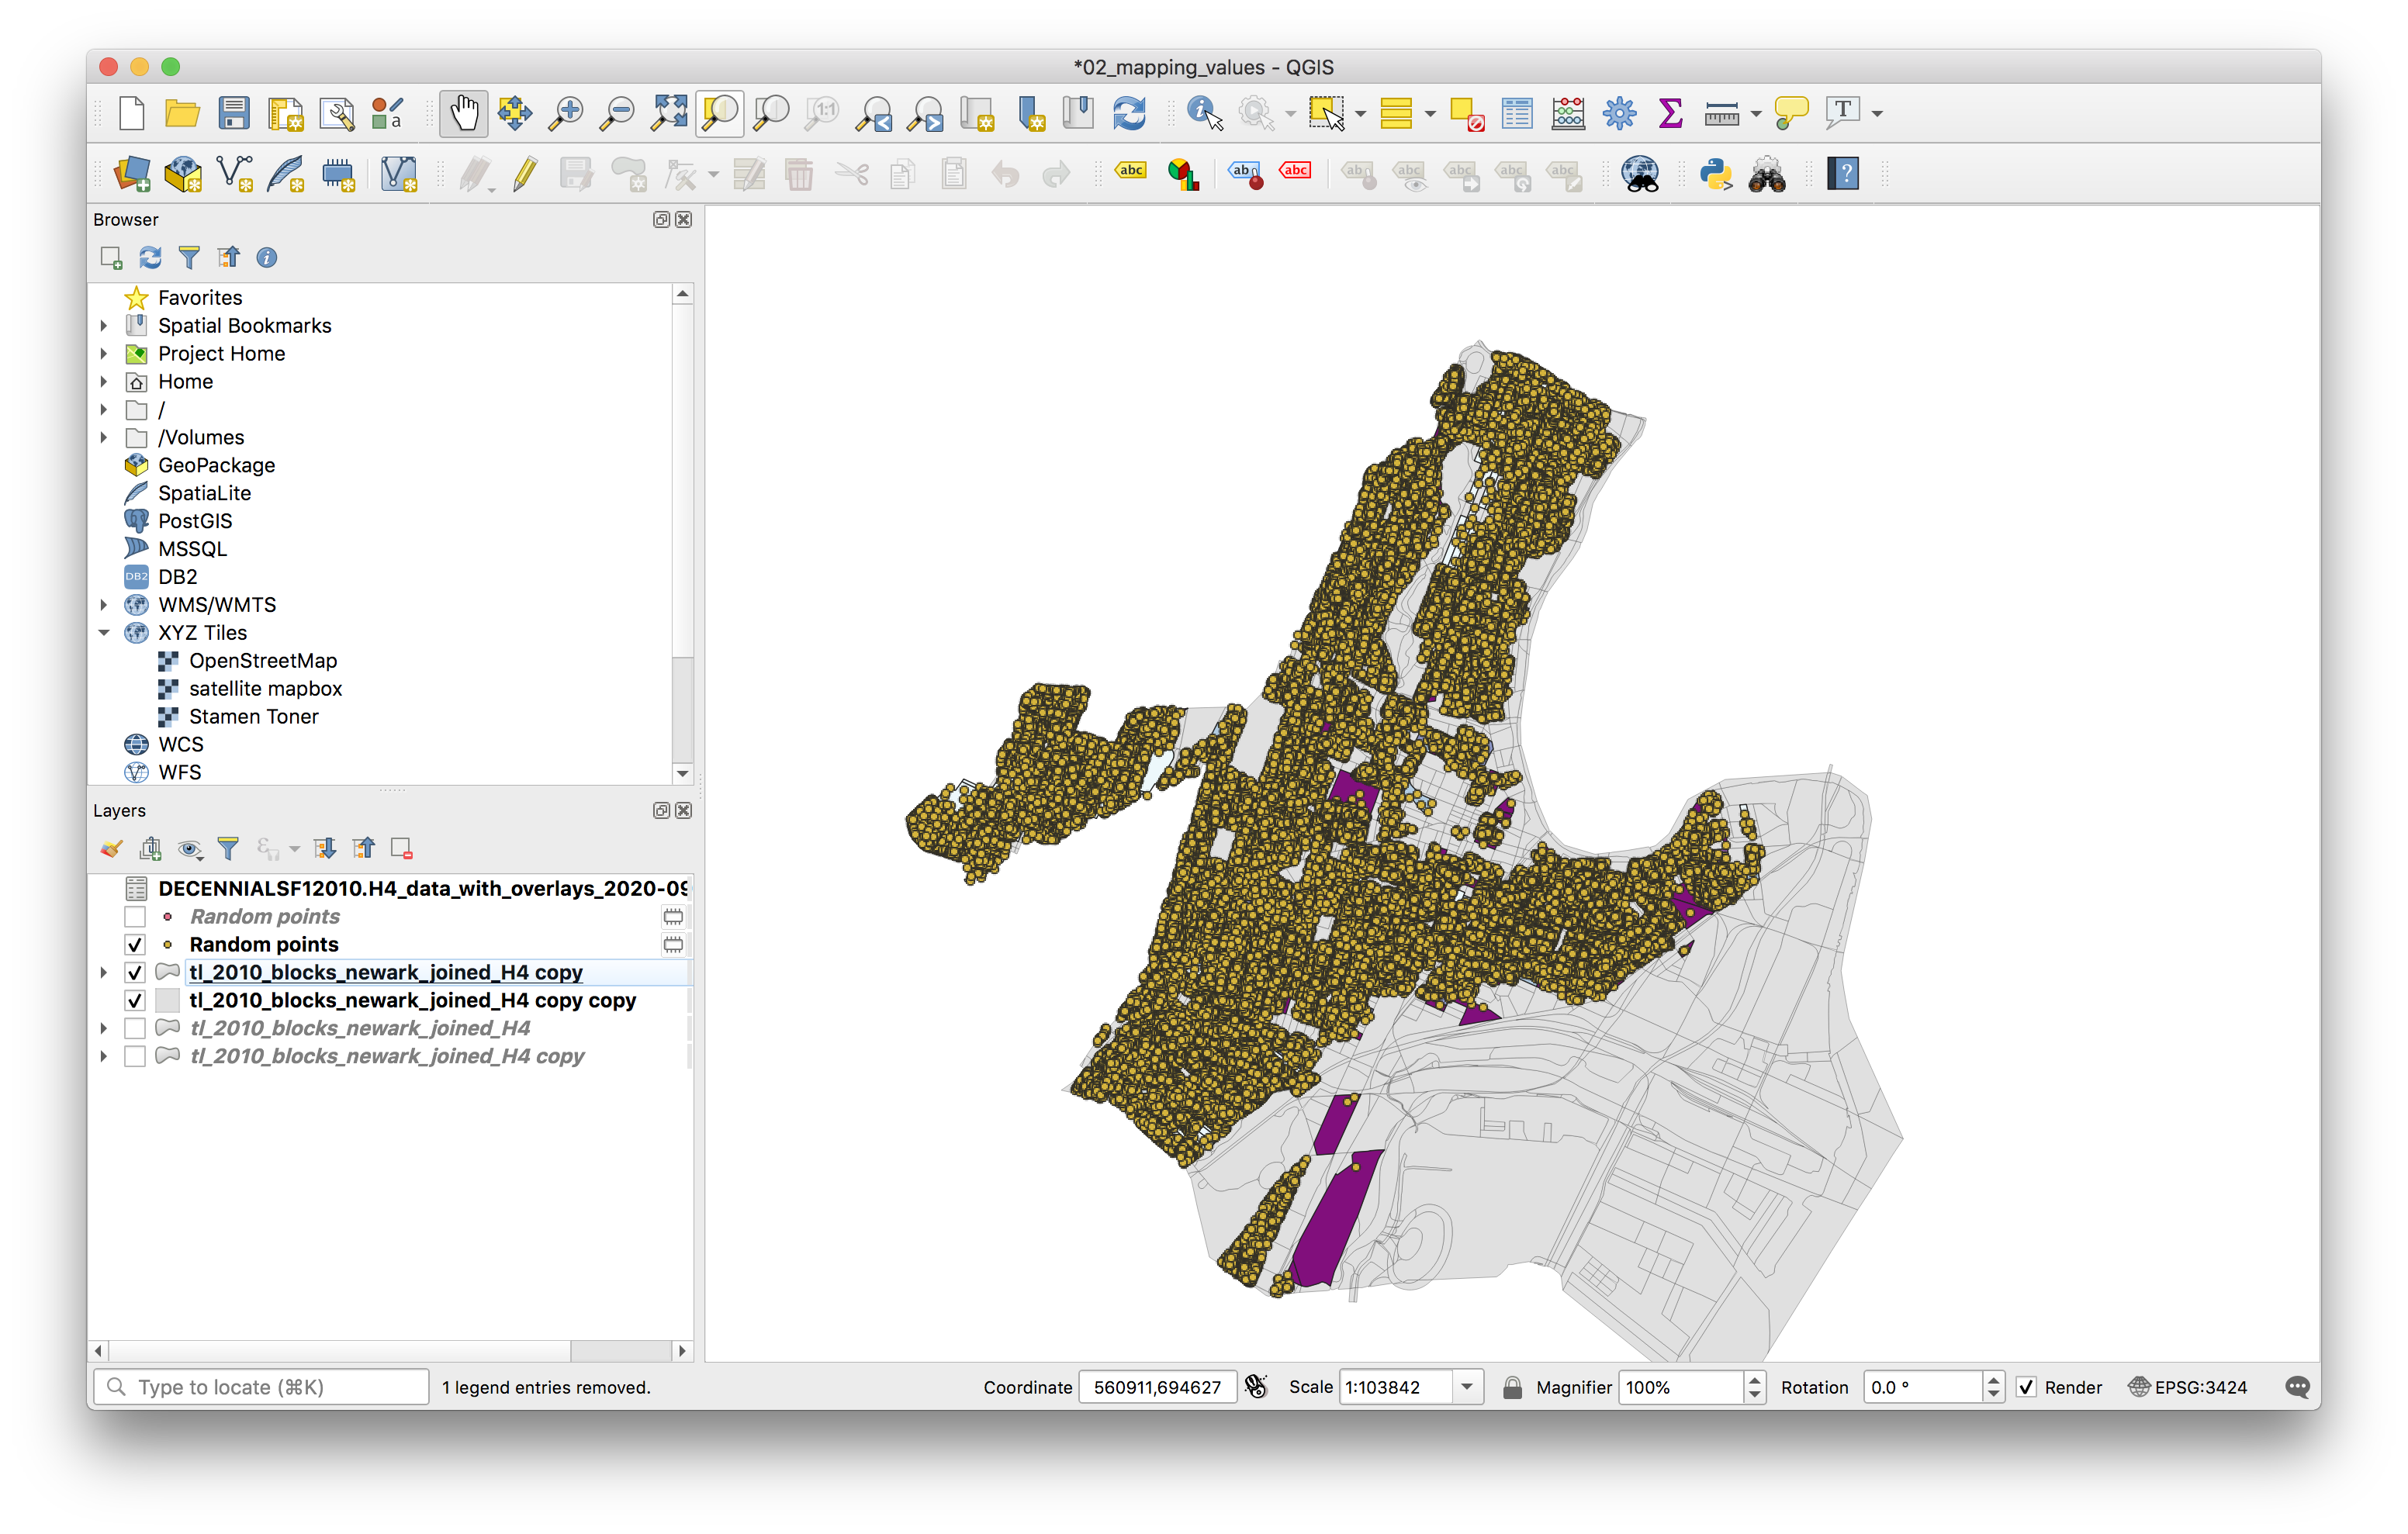Select the Pan Map hand tool
This screenshot has height=1534, width=2408.
[463, 113]
